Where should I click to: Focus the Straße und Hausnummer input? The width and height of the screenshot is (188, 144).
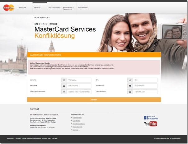point(79,92)
